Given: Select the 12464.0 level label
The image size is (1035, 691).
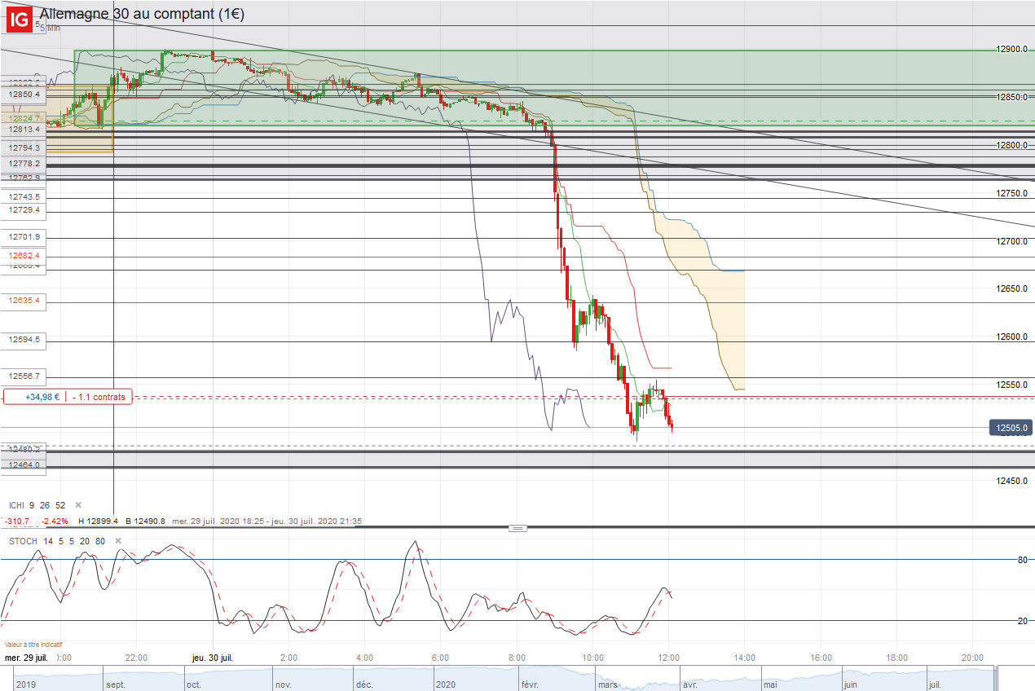Looking at the screenshot, I should [24, 465].
